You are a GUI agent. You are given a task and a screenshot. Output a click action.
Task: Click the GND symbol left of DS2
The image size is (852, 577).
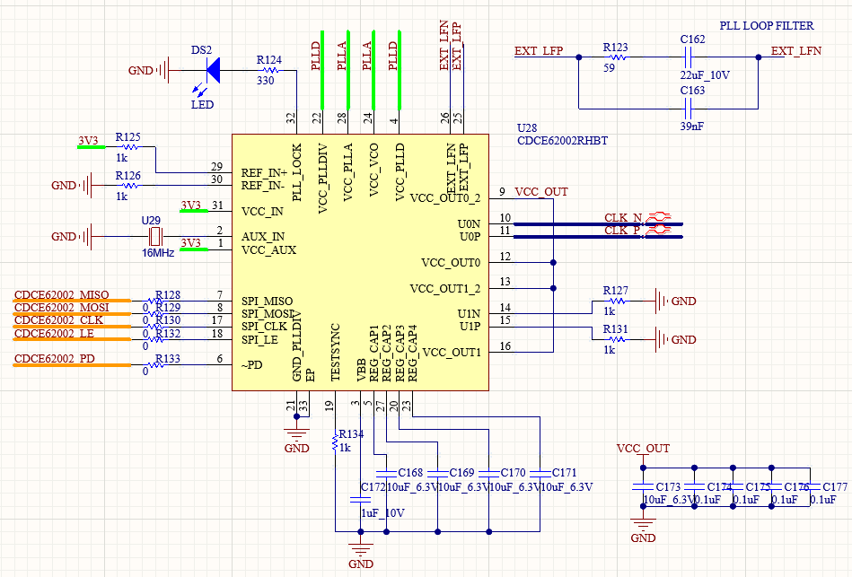(x=148, y=70)
